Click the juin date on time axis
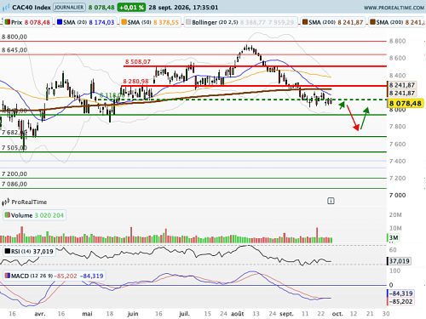426x319 pixels. coord(133,314)
